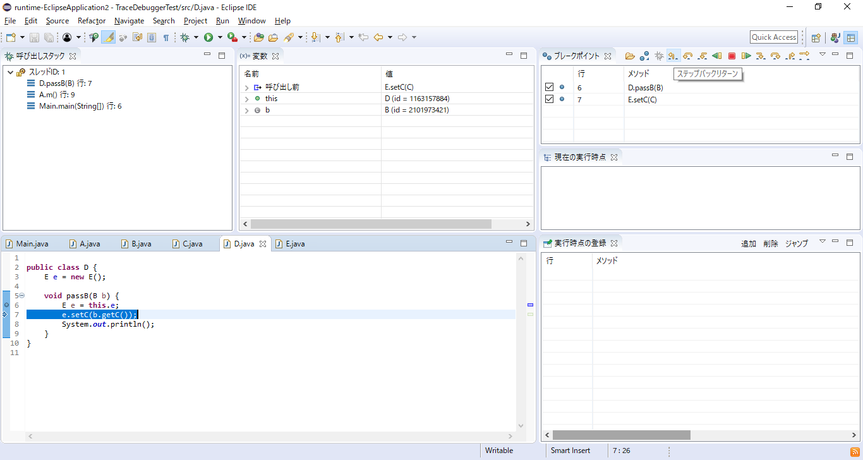Screen dimensions: 863x460
Task: Click the Step Over icon in breakpoint toolbar
Action: 775,56
